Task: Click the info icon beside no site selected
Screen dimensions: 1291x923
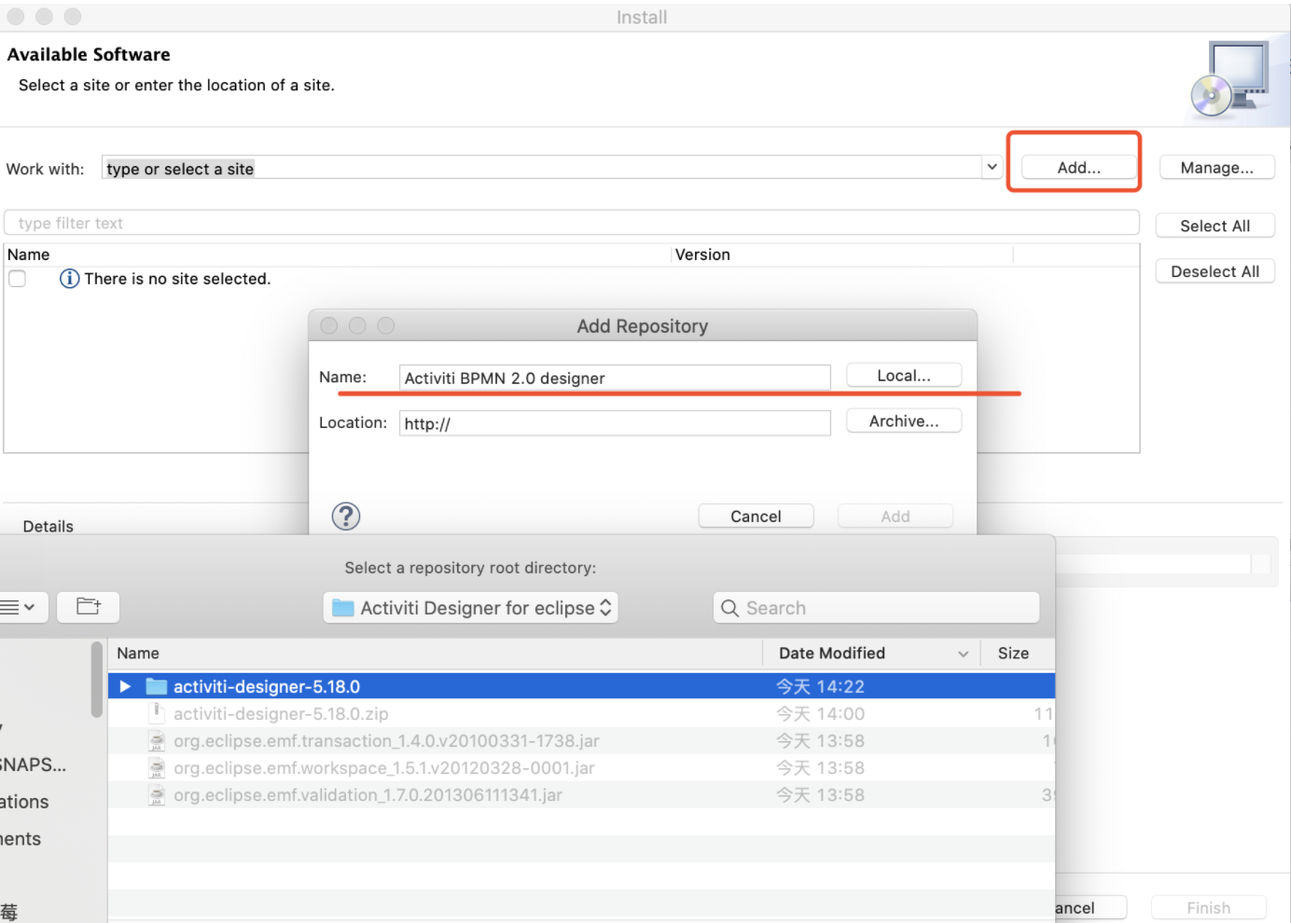Action: 69,279
